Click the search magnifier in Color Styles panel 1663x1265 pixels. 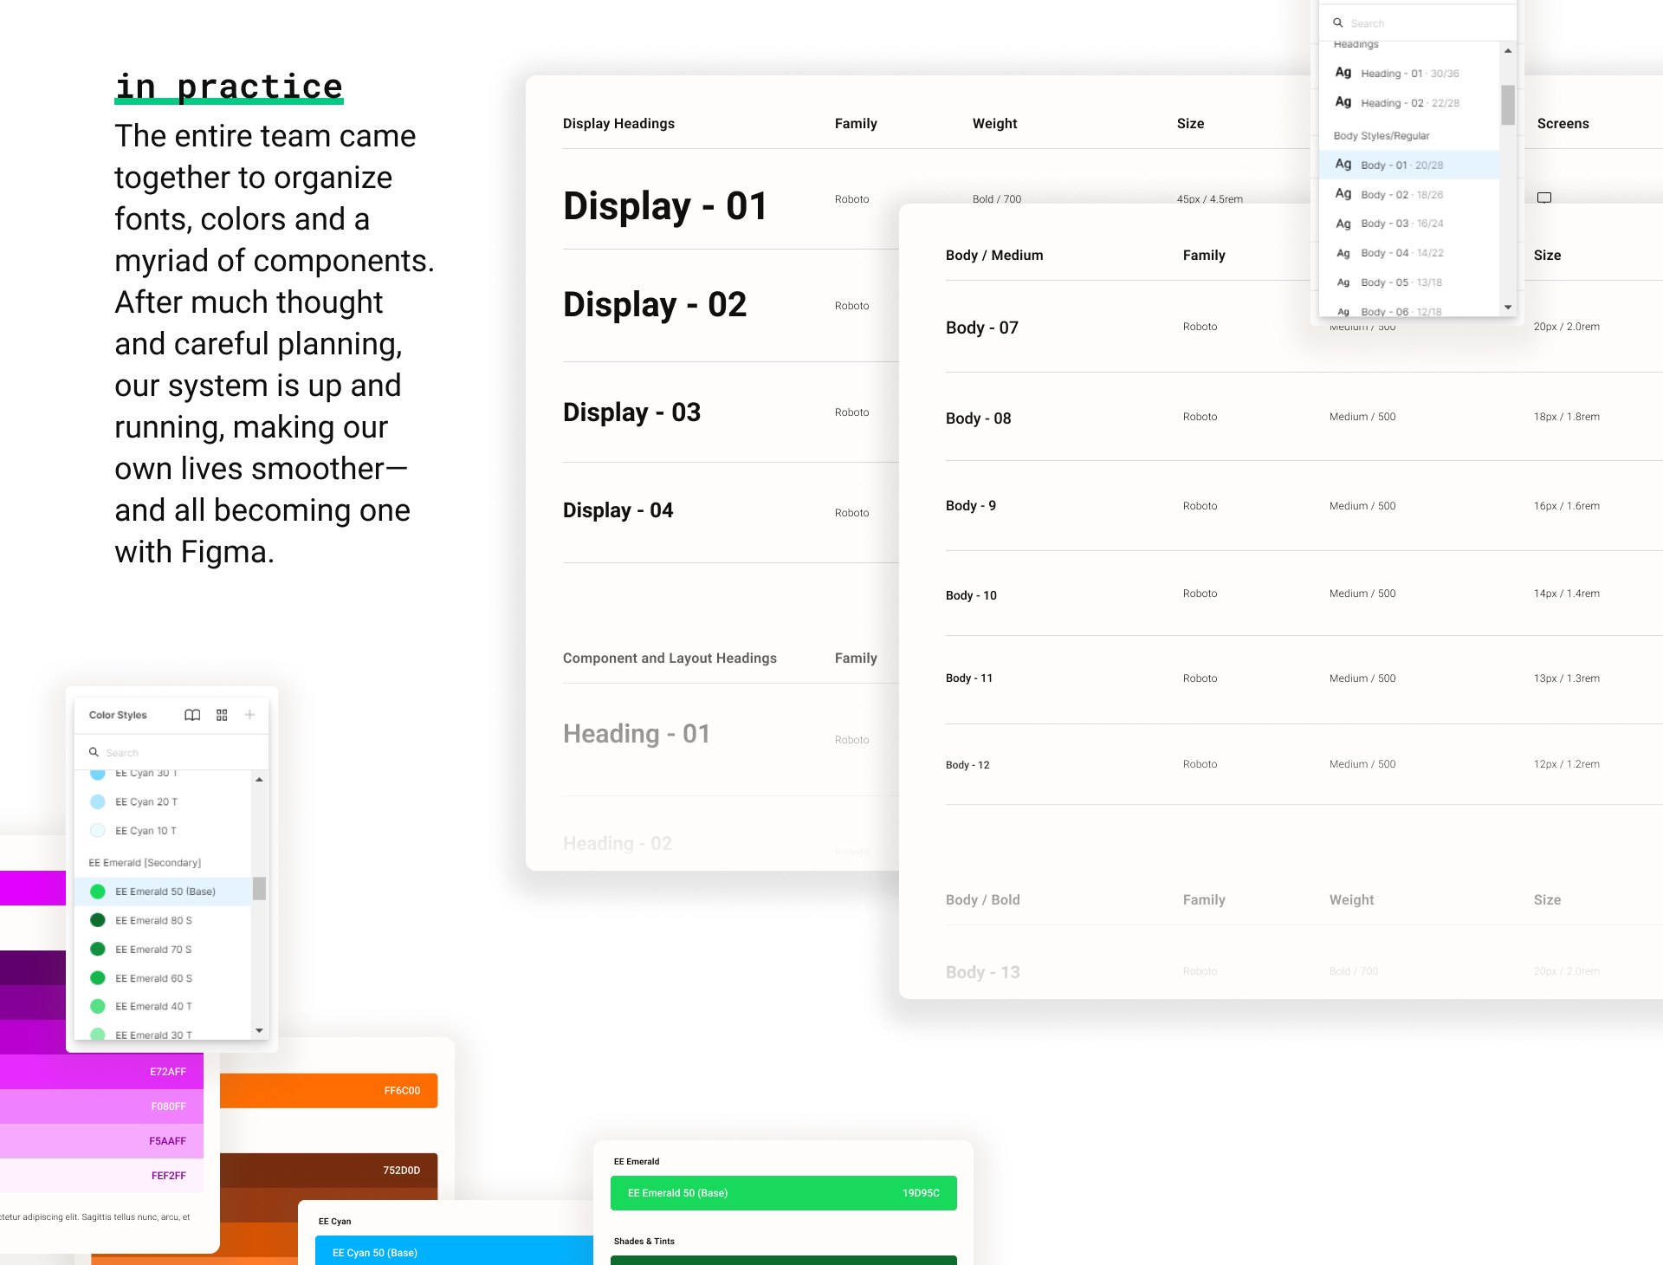coord(94,752)
